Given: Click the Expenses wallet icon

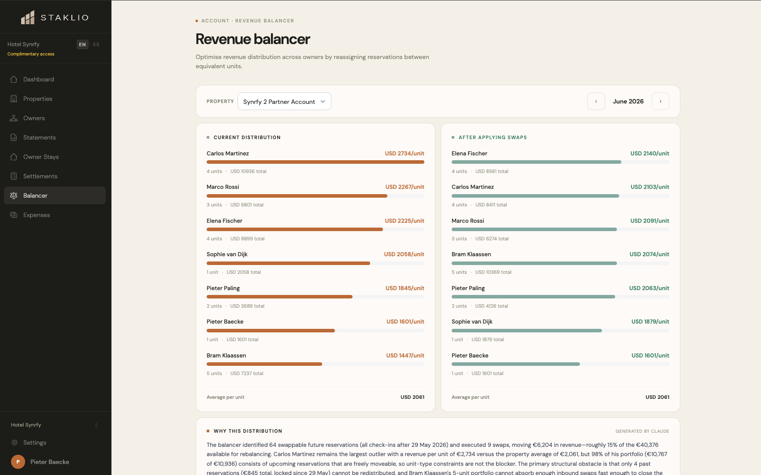Looking at the screenshot, I should [14, 215].
